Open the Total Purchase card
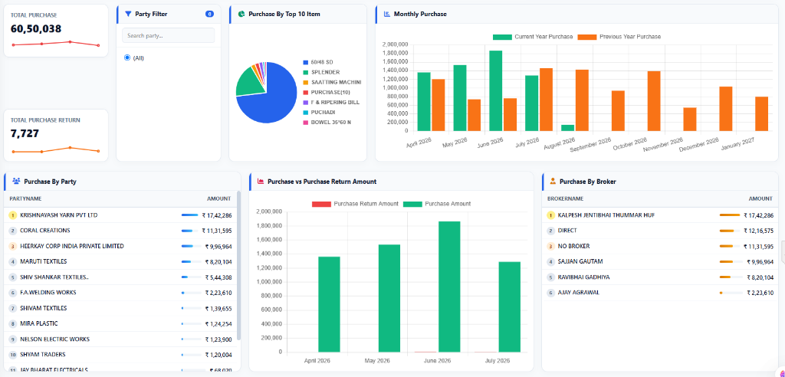 [x=56, y=31]
